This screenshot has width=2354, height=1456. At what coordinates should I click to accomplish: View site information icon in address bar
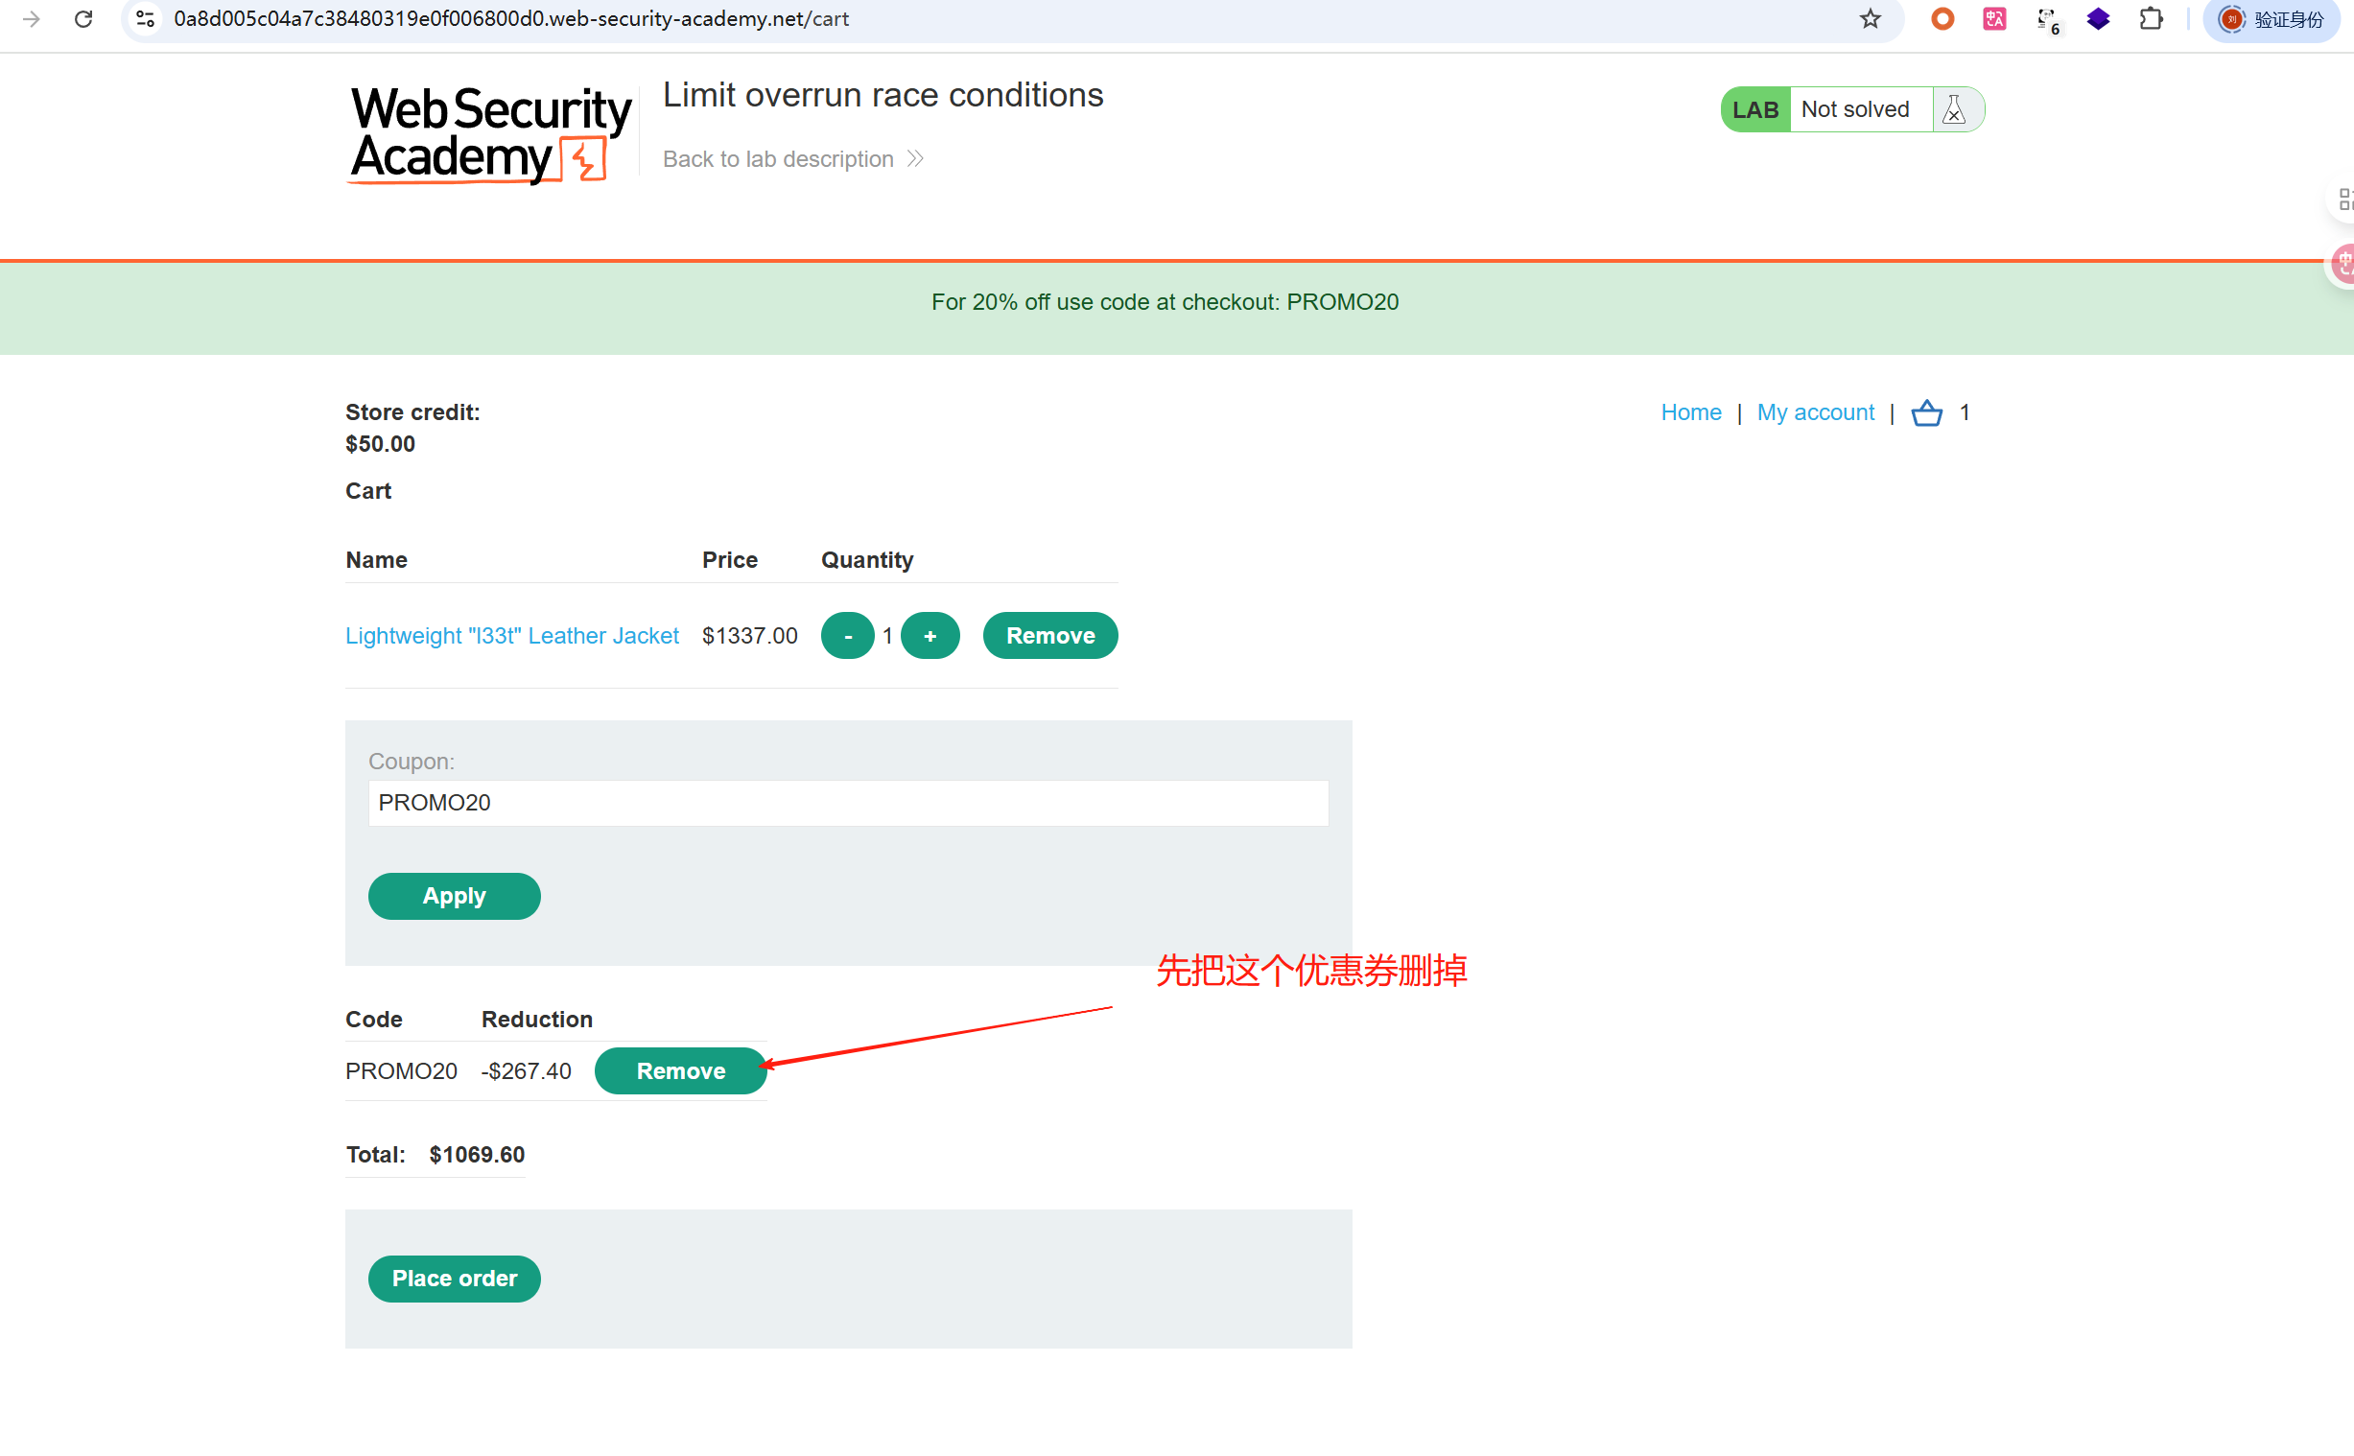click(146, 19)
